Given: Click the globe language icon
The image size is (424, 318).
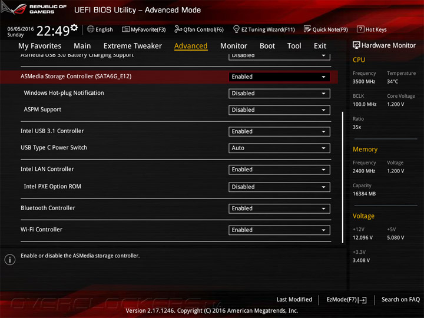Looking at the screenshot, I should (x=91, y=29).
